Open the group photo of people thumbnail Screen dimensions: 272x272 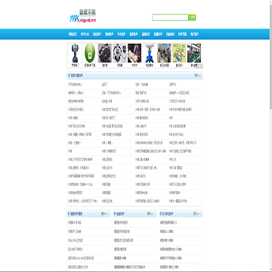point(164,53)
